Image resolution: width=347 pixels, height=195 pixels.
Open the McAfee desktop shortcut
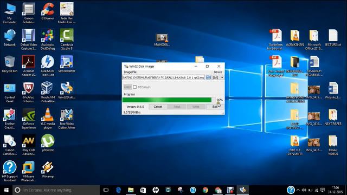tap(29, 92)
